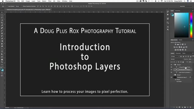Toggle Show Transform Controls checkbox
The height and width of the screenshot is (109, 194).
tap(22, 6)
